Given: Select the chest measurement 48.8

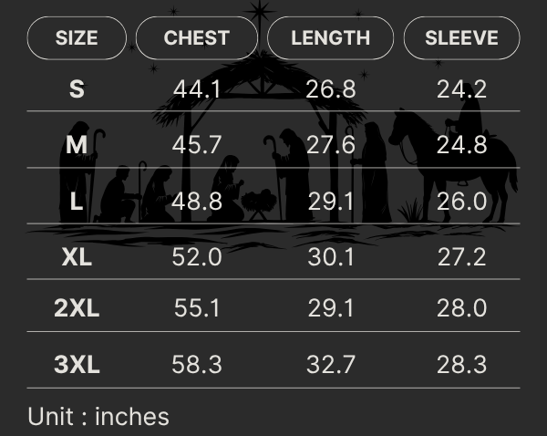Looking at the screenshot, I should 197,202.
